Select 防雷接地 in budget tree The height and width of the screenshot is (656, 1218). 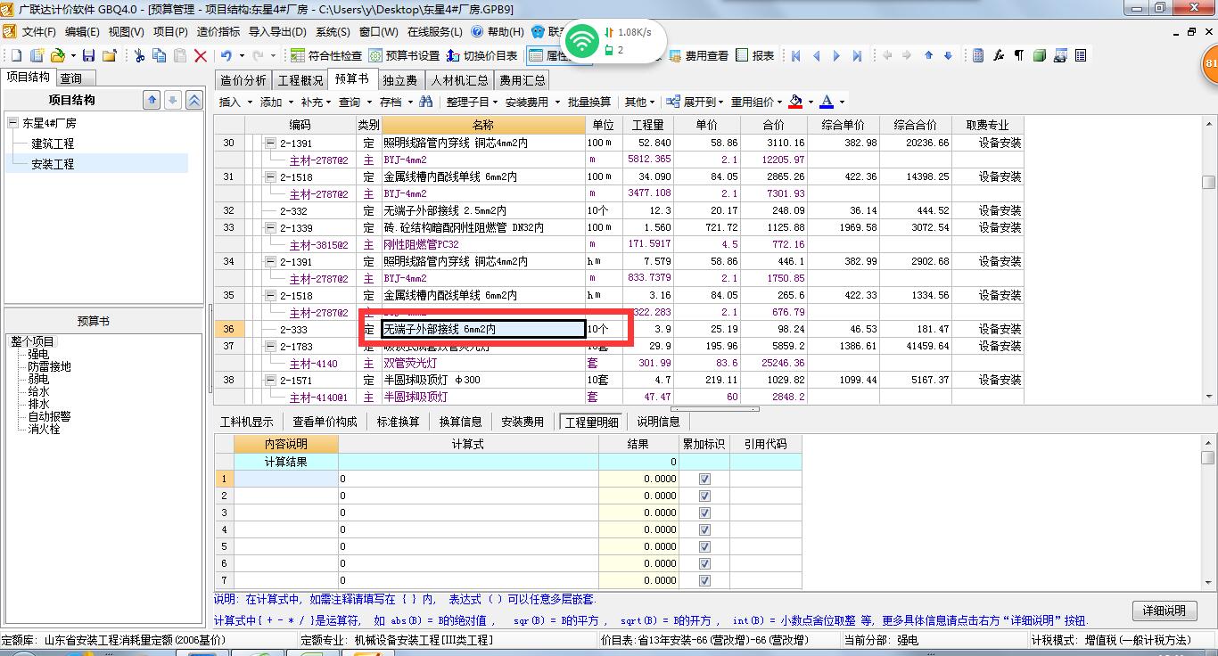click(49, 366)
